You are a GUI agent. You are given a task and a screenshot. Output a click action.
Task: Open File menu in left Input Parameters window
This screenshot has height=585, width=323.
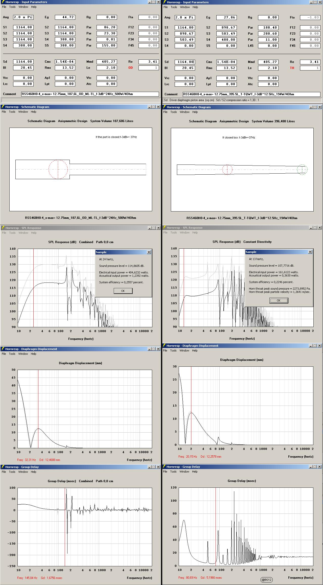click(x=4, y=7)
